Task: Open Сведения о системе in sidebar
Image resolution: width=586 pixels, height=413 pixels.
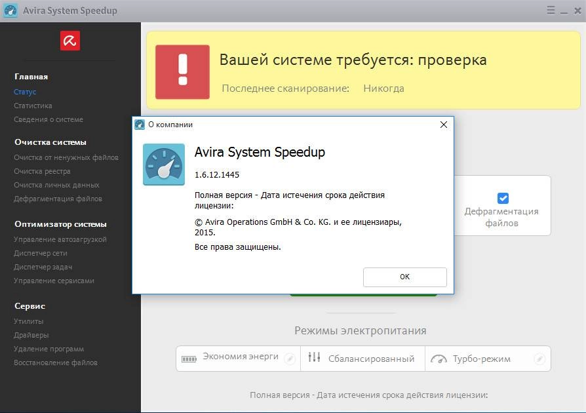Action: pyautogui.click(x=49, y=119)
